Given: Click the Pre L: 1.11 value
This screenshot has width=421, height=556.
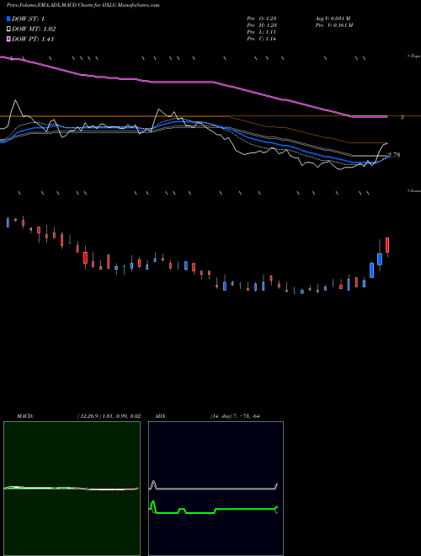Looking at the screenshot, I should point(262,32).
